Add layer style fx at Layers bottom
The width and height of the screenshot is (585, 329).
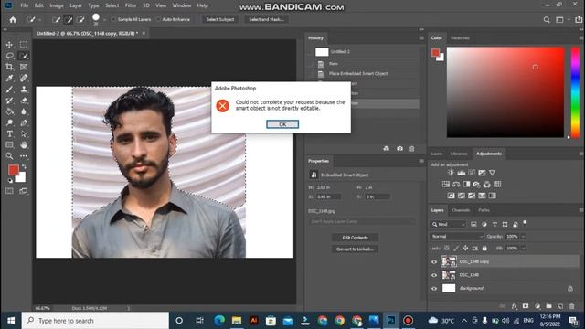pyautogui.click(x=514, y=306)
